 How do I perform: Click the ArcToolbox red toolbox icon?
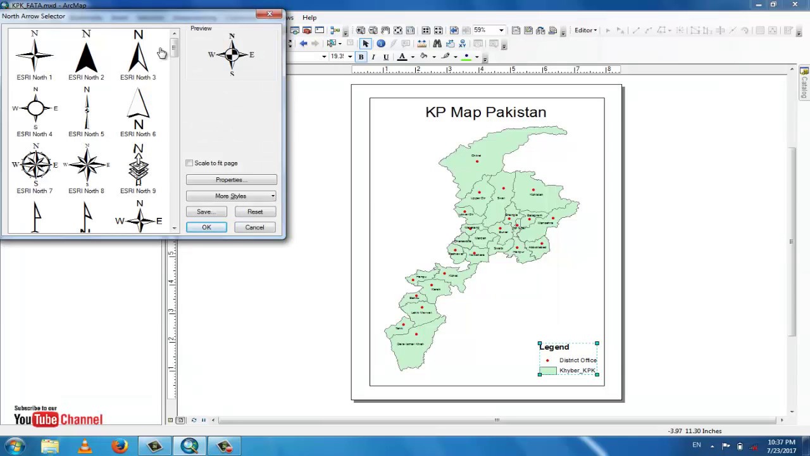tap(307, 30)
